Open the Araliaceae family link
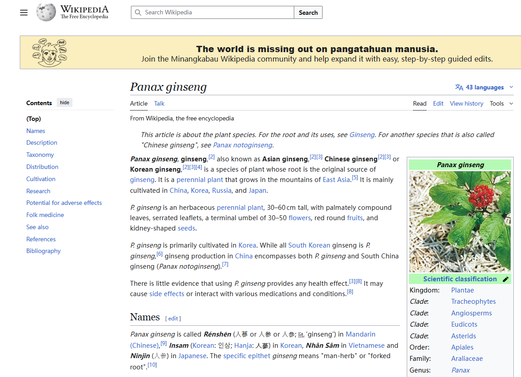521x377 pixels. (x=467, y=359)
